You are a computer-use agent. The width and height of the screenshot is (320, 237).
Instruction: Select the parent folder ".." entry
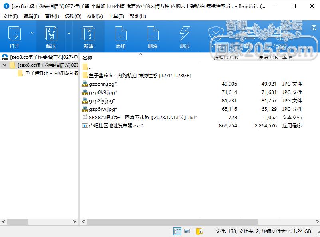[x=90, y=67]
